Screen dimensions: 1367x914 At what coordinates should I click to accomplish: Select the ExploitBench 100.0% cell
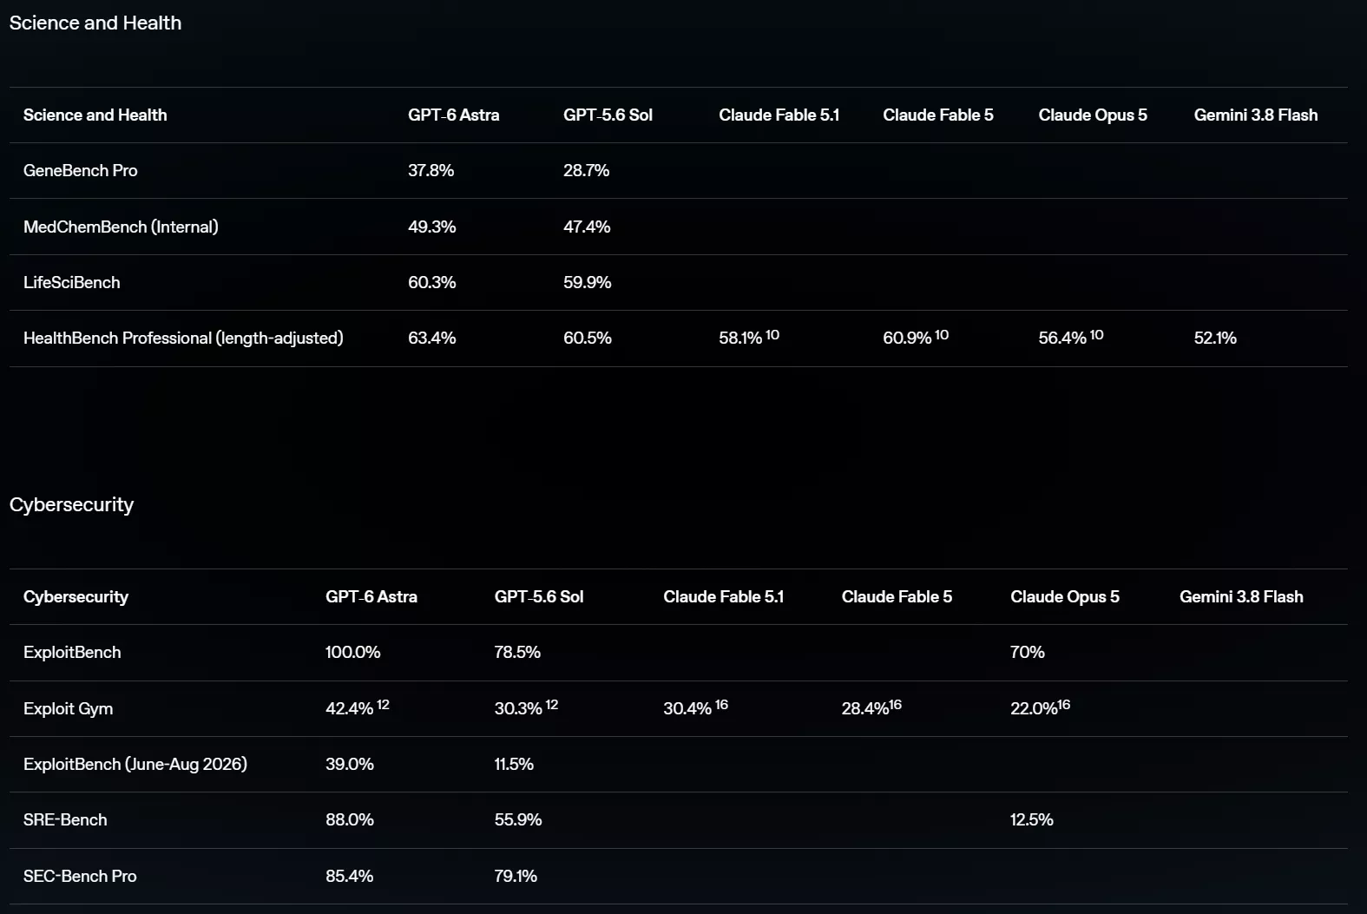[x=352, y=653]
